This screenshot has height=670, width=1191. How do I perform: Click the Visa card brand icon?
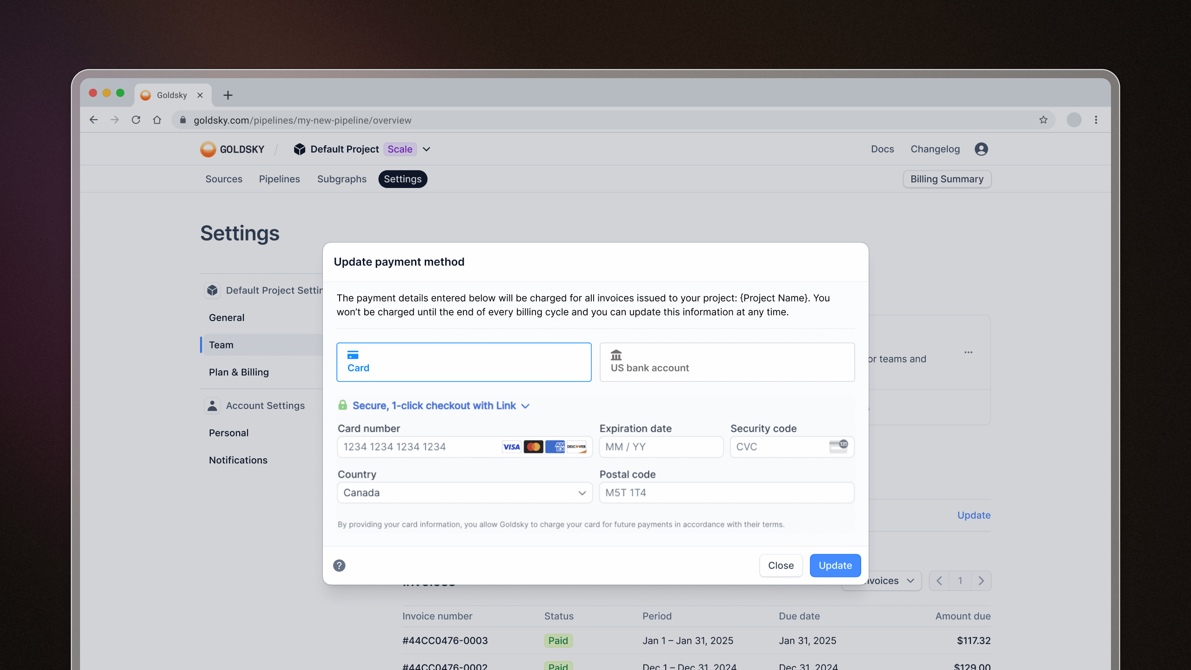click(x=511, y=447)
